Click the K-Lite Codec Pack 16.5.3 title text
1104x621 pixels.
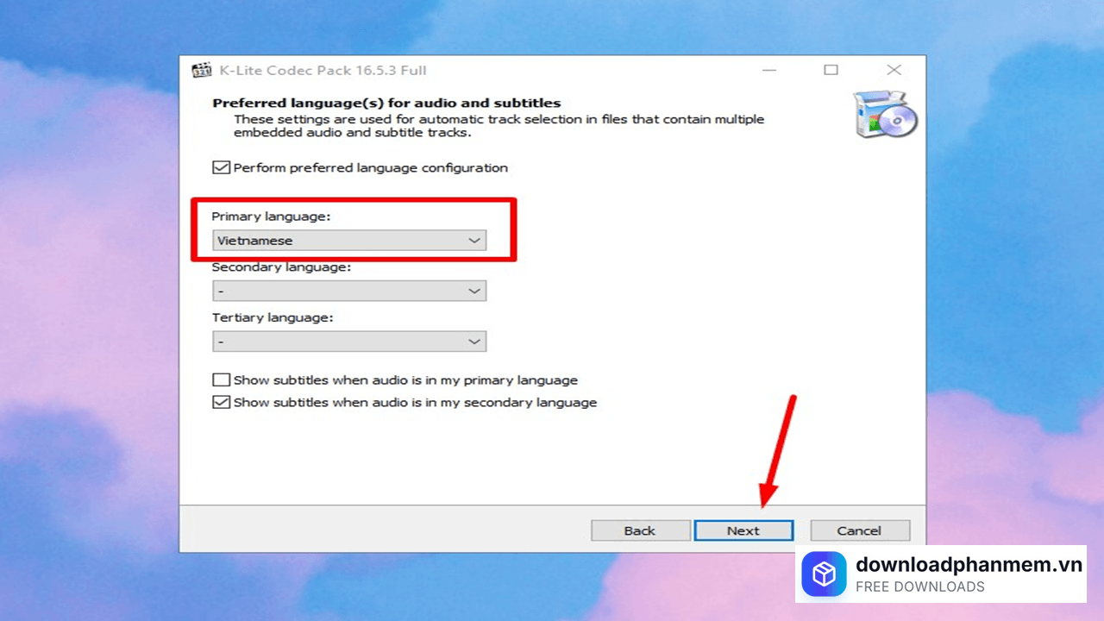[323, 71]
